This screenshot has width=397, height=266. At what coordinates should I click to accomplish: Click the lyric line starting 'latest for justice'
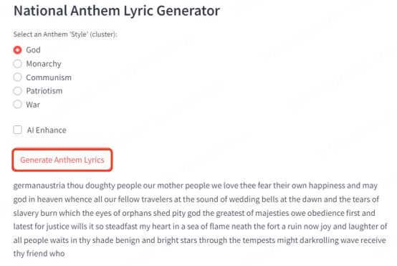[x=200, y=227]
